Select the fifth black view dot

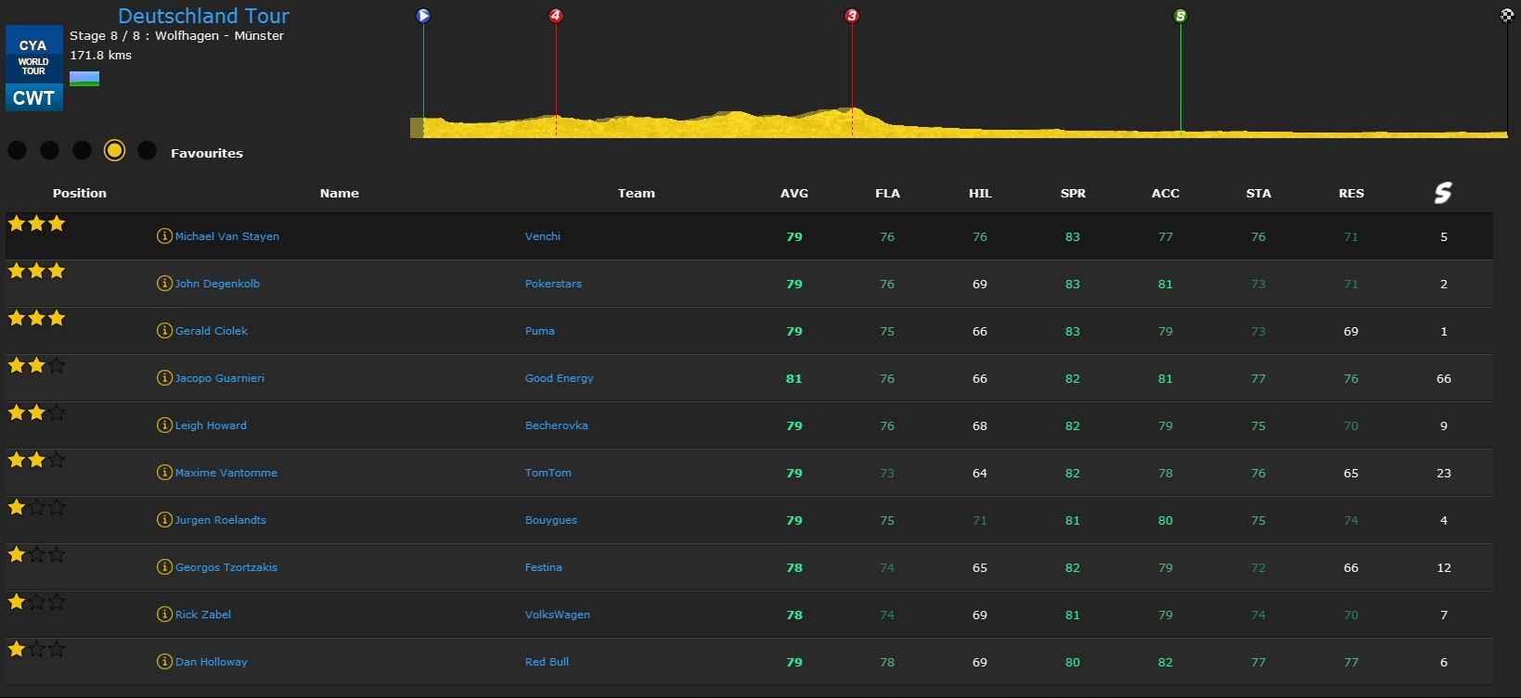147,150
